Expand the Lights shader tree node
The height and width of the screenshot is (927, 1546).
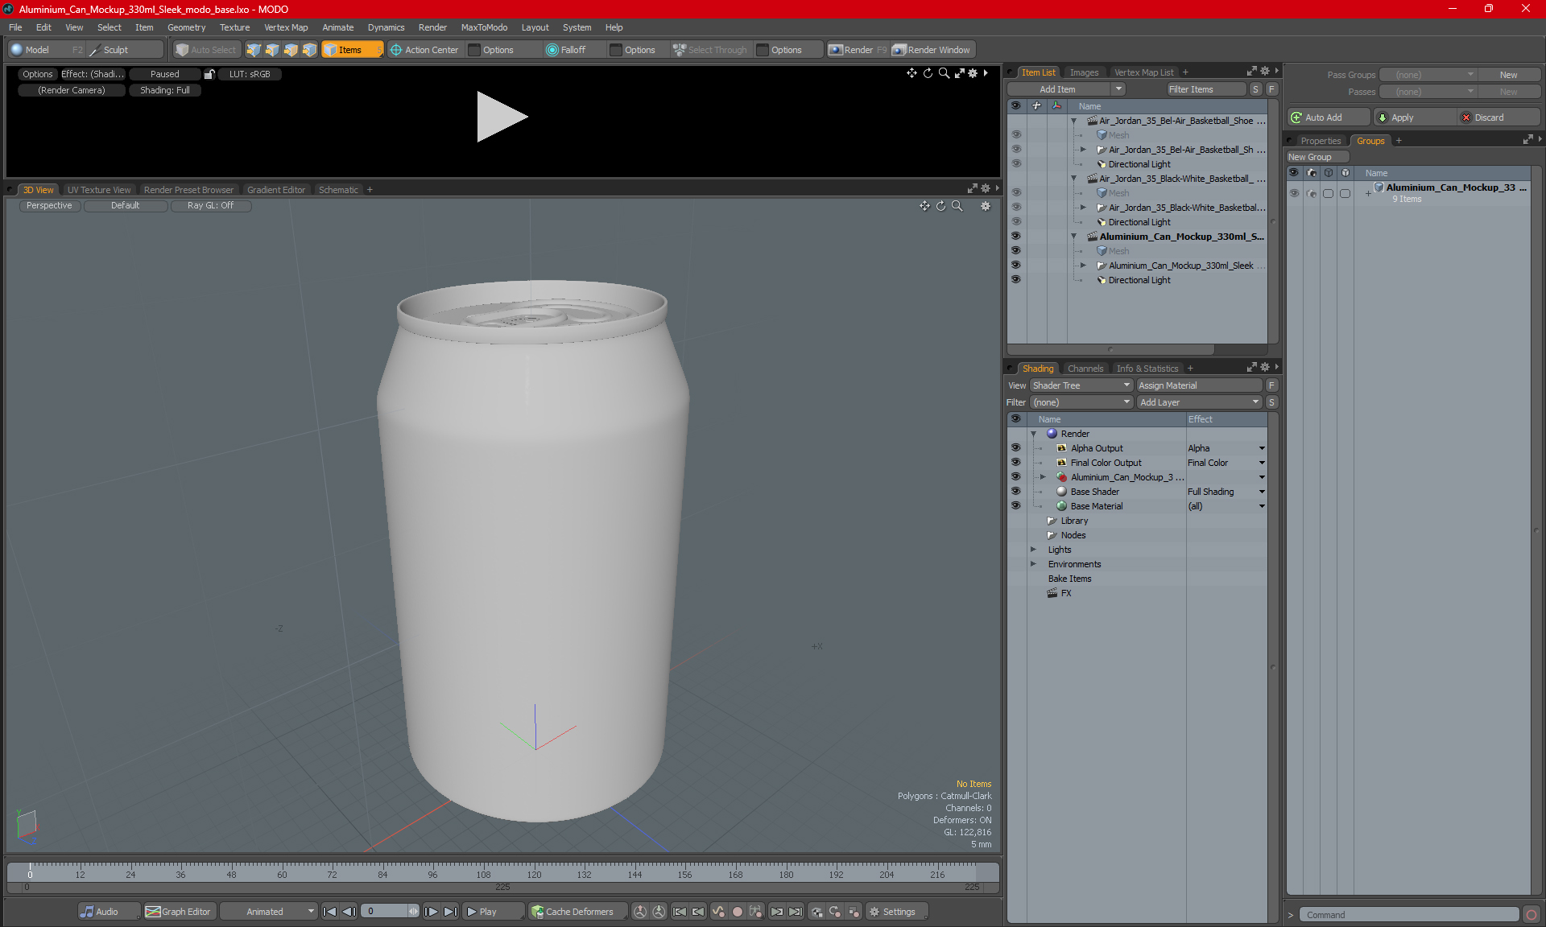coord(1033,550)
